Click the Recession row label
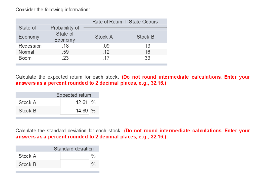The width and height of the screenshot is (257, 180). click(x=30, y=46)
